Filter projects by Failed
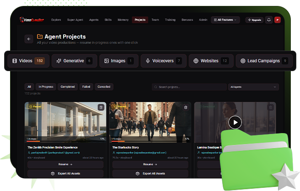The image size is (300, 191). (x=86, y=87)
